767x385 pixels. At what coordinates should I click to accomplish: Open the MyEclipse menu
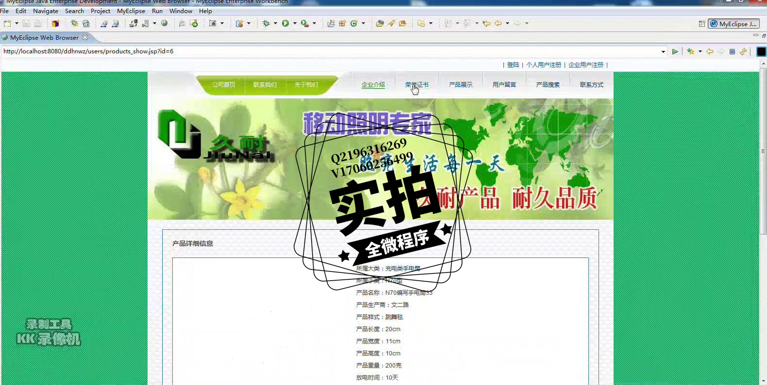click(x=131, y=11)
